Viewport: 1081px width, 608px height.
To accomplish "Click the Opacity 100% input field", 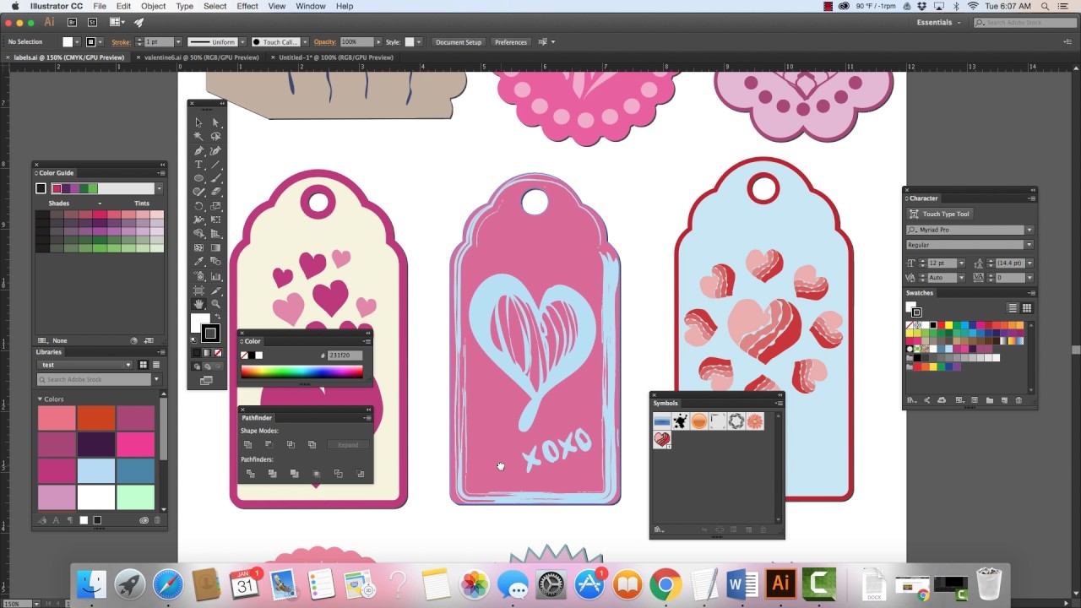I will pyautogui.click(x=356, y=42).
